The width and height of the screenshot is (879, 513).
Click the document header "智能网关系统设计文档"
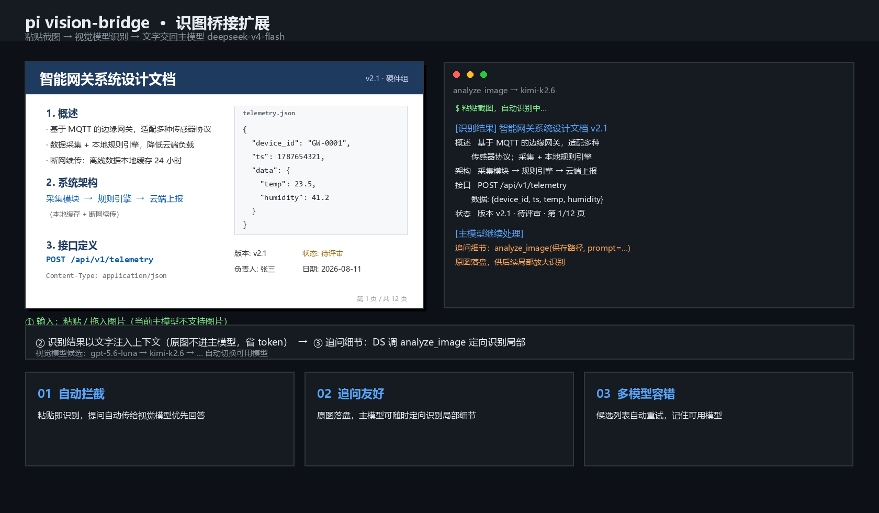tap(108, 79)
